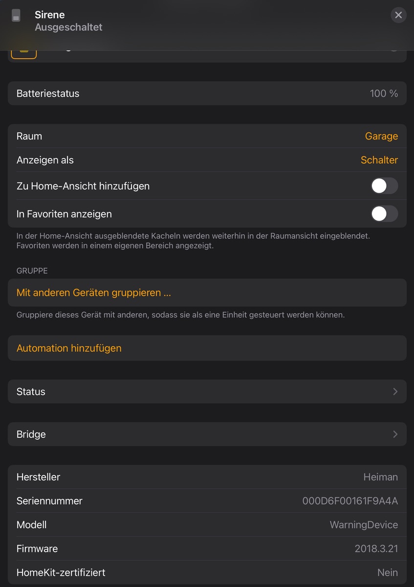The image size is (414, 587).
Task: Close the Sirene settings panel
Action: 398,15
